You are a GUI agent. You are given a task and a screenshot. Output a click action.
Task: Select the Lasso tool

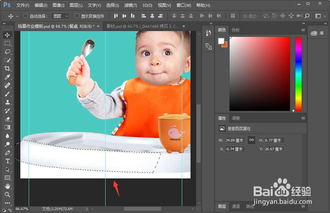click(7, 52)
